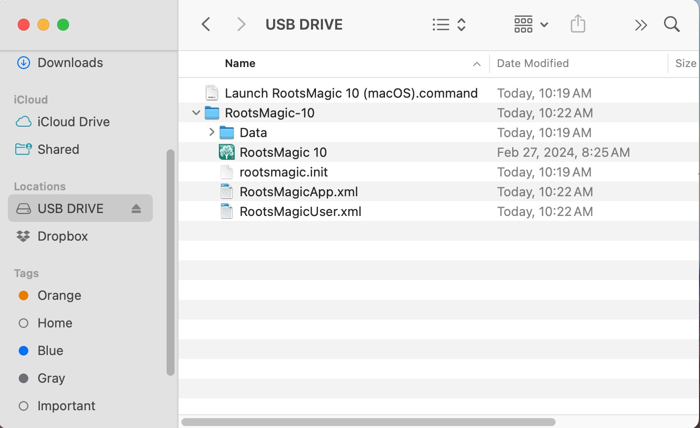The image size is (700, 428).
Task: Select the Launch RootsMagic 10 (macOS).command file name
Action: click(351, 93)
